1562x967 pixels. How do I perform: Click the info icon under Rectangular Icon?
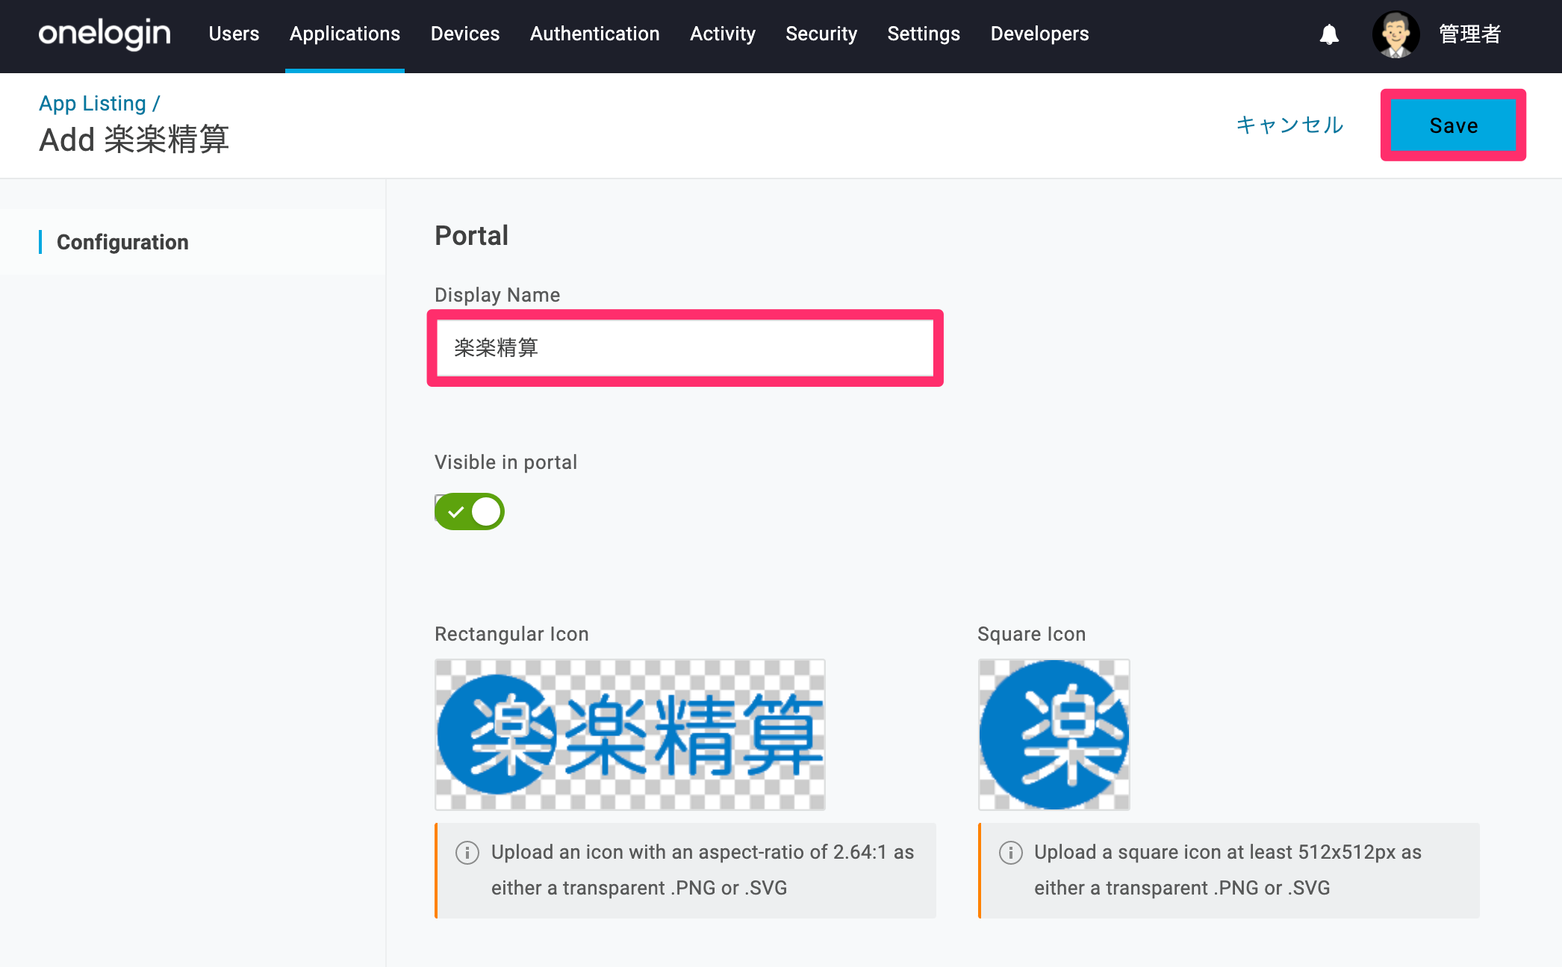coord(467,852)
